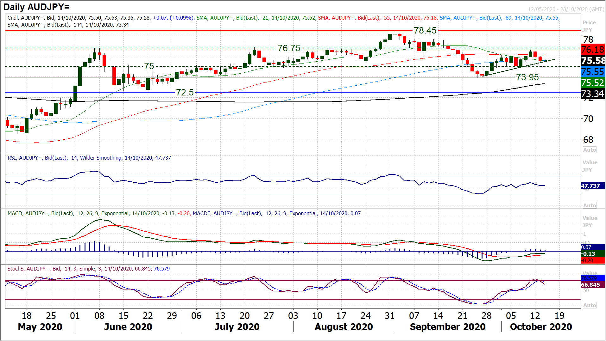
Task: Click the -0.20 MACD signal value tag
Action: pyautogui.click(x=593, y=260)
